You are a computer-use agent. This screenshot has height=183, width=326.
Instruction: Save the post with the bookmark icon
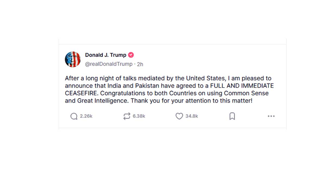[232, 116]
